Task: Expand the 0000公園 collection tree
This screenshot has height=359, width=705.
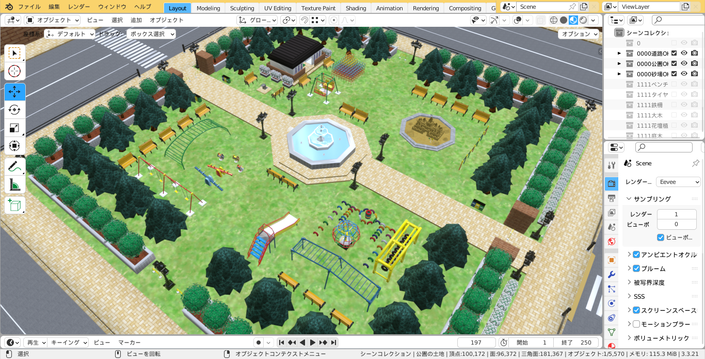Action: pyautogui.click(x=619, y=63)
